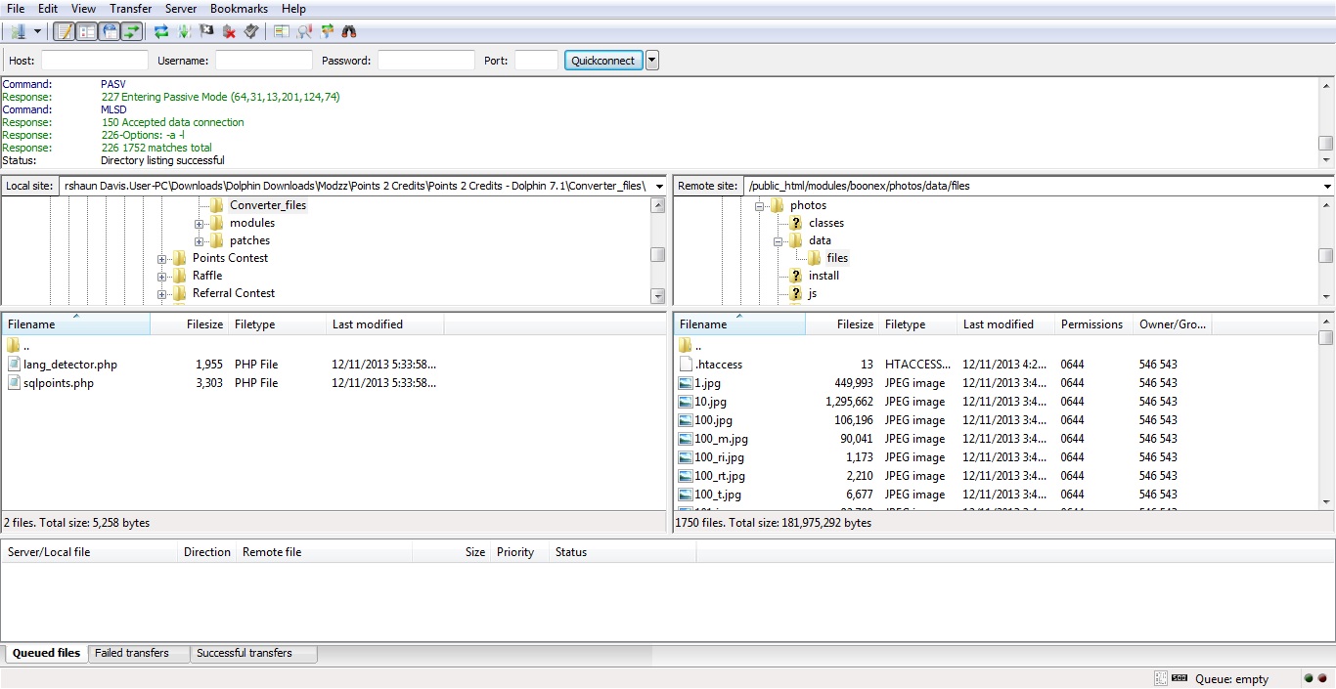Toggle synchronized browsing icon
This screenshot has width=1336, height=689.
point(327,31)
